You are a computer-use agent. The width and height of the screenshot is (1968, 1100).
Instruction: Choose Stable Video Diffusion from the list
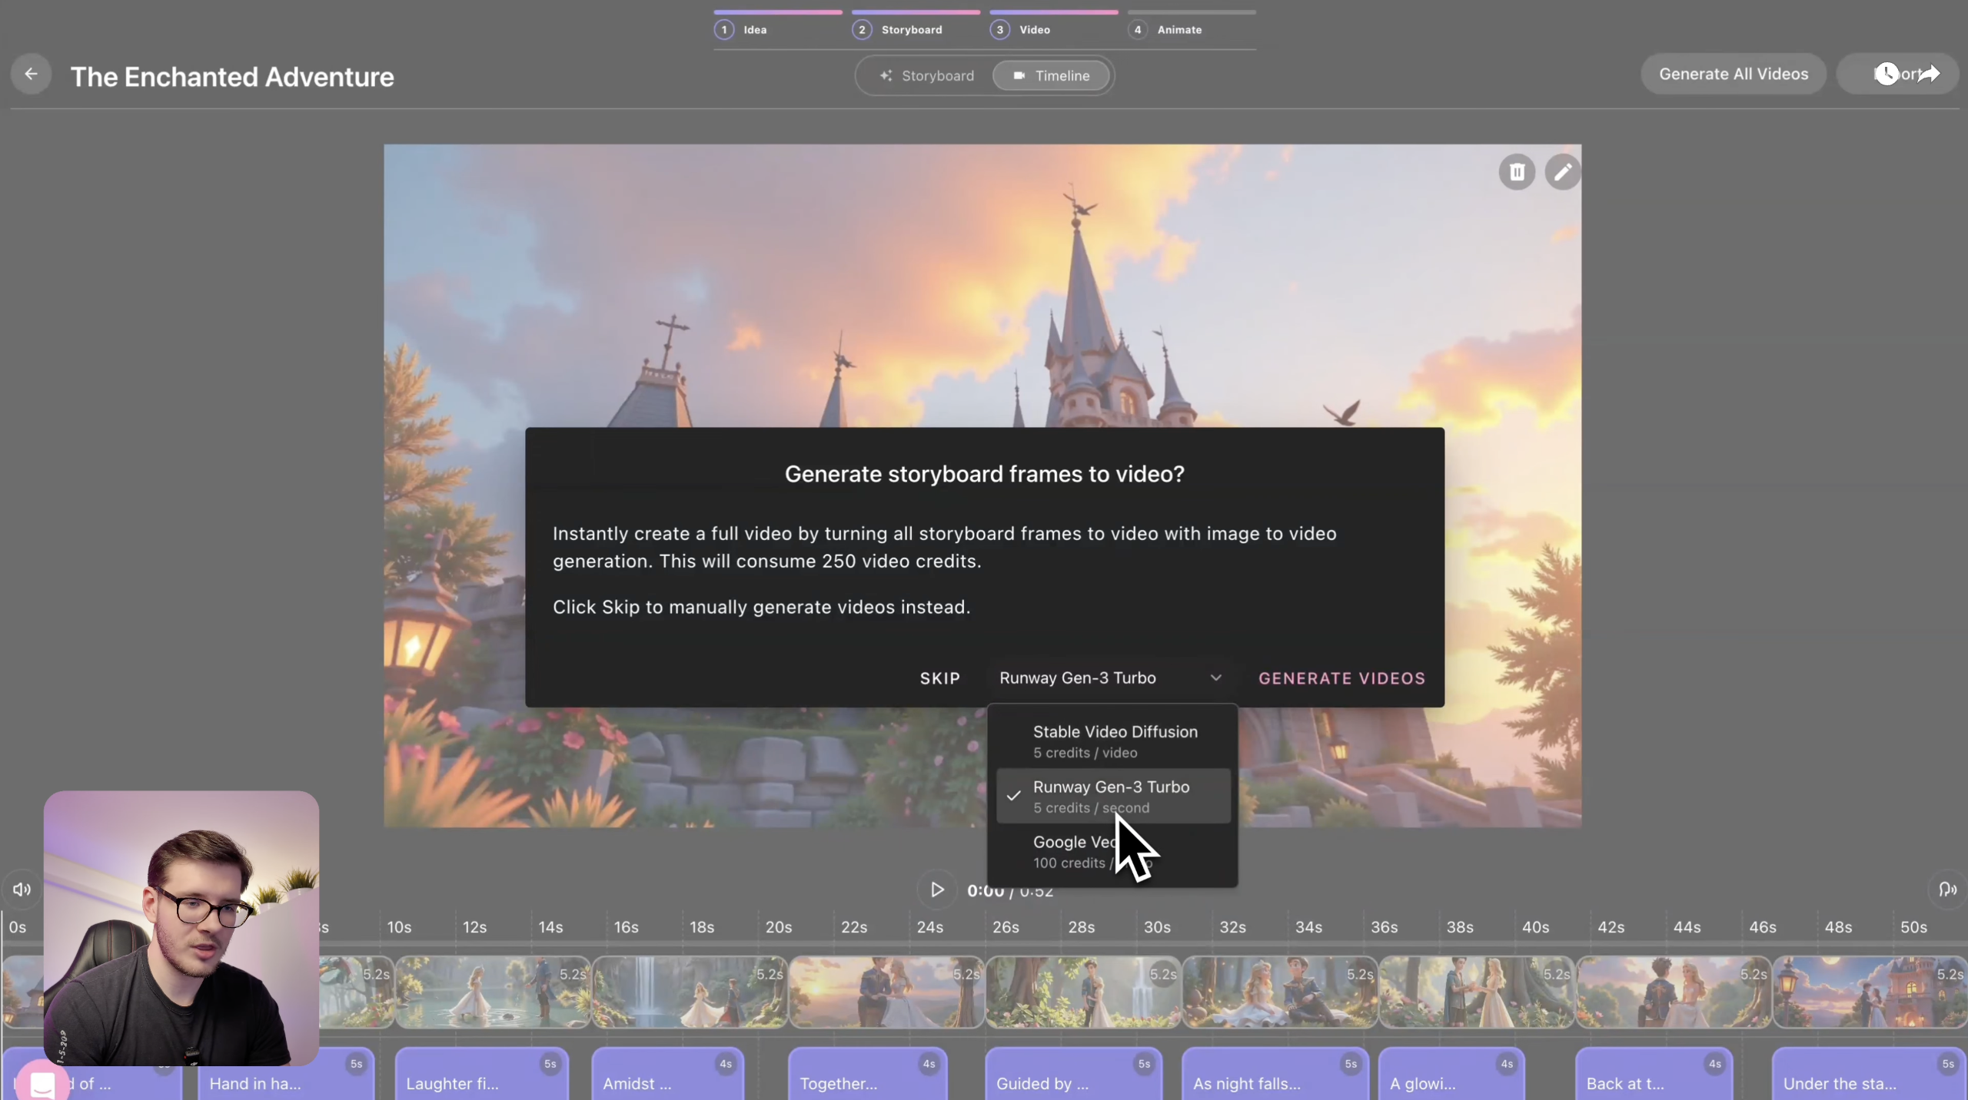click(x=1114, y=740)
